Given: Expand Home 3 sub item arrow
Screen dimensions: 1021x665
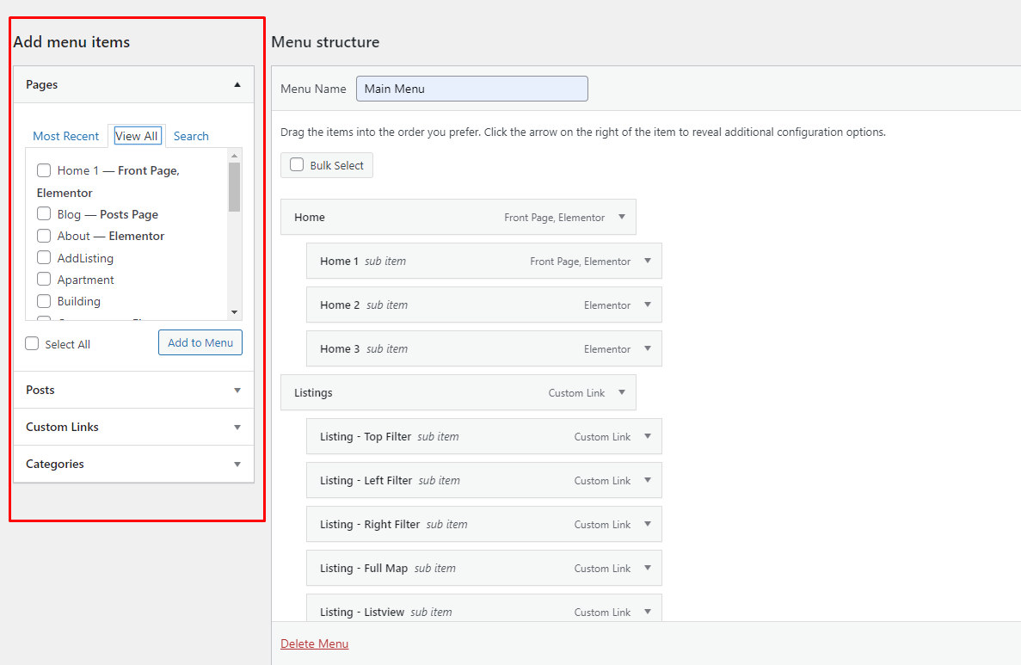Looking at the screenshot, I should pos(648,348).
